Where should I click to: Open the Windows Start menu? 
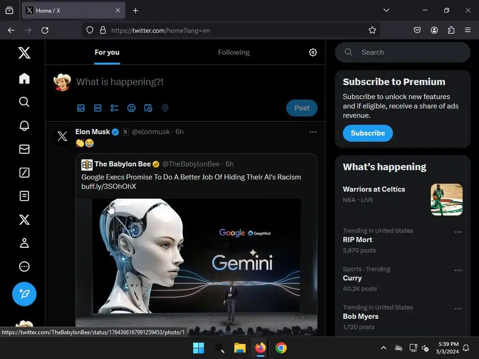198,348
